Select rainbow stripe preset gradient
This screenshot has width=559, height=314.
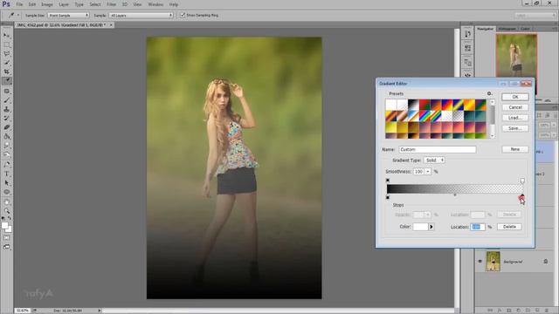coord(424,116)
